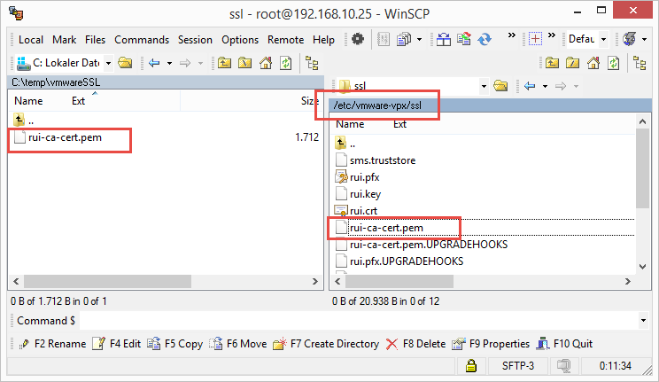
Task: Expand the New Session dropdown arrow
Action: pyautogui.click(x=644, y=39)
